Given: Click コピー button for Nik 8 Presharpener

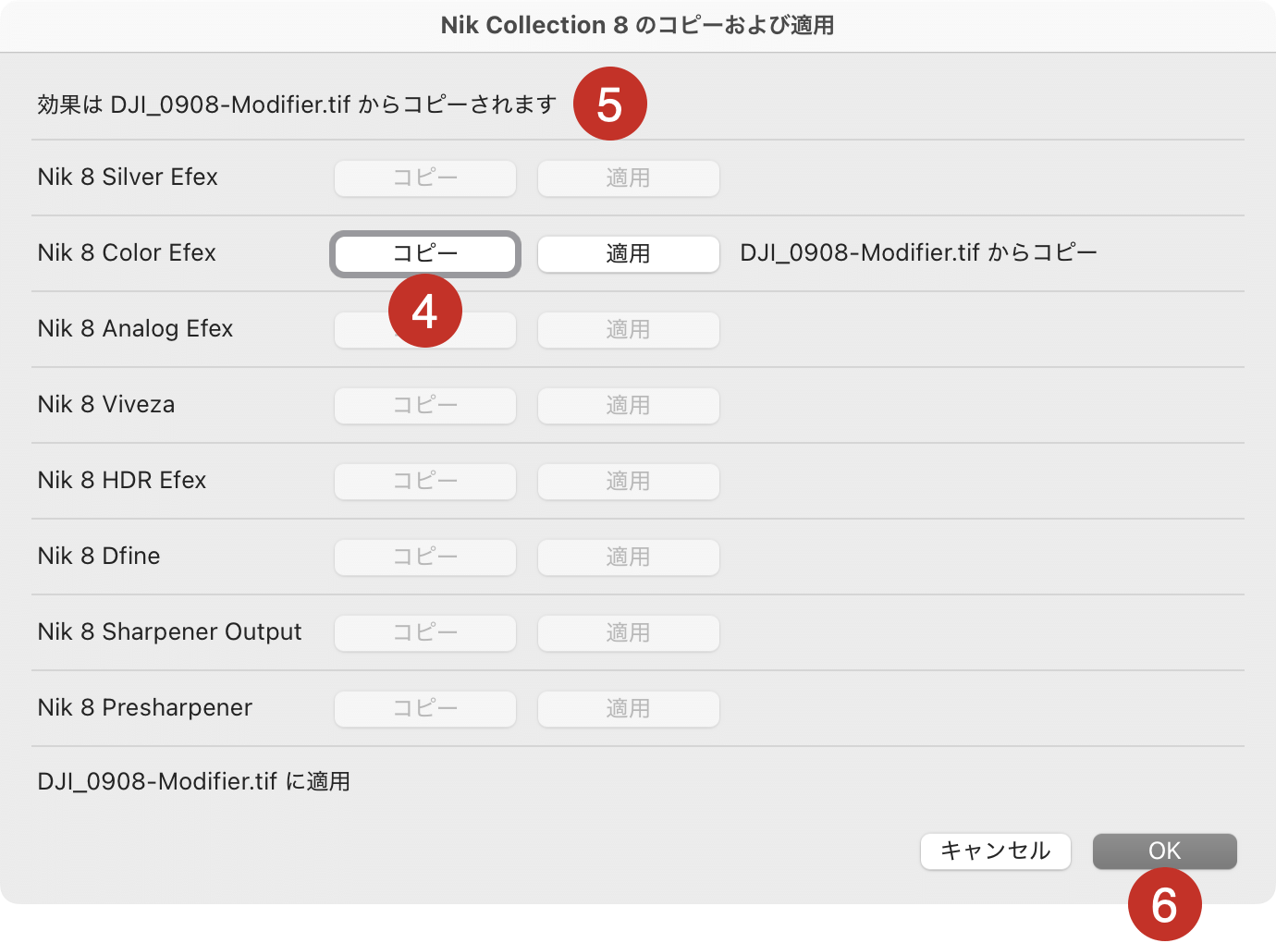Looking at the screenshot, I should 425,709.
